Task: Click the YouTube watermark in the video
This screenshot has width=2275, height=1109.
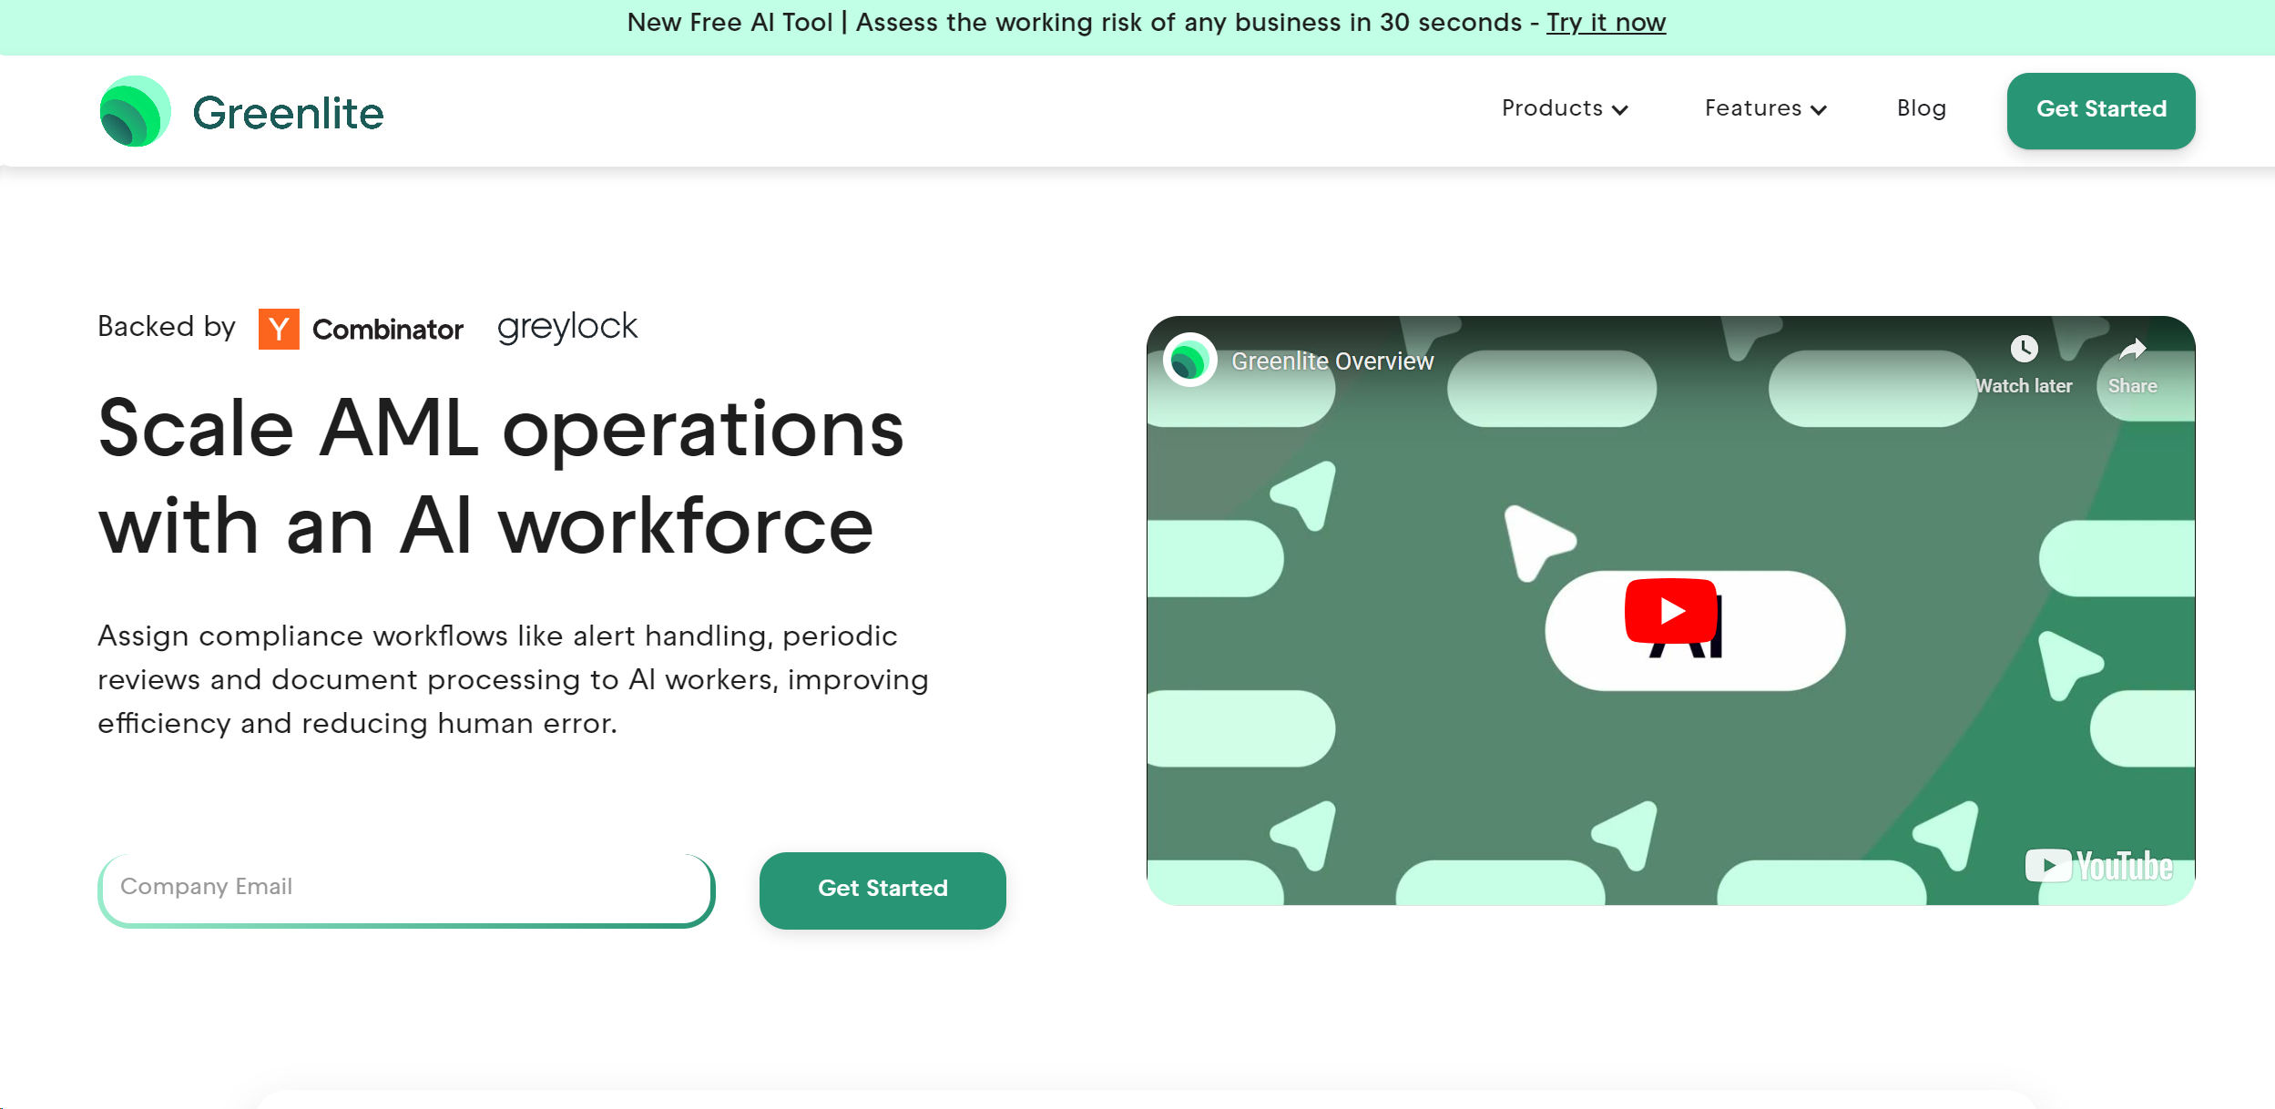Action: pos(2097,864)
